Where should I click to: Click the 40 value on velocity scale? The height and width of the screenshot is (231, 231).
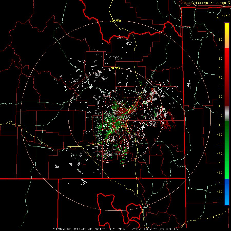(220, 78)
